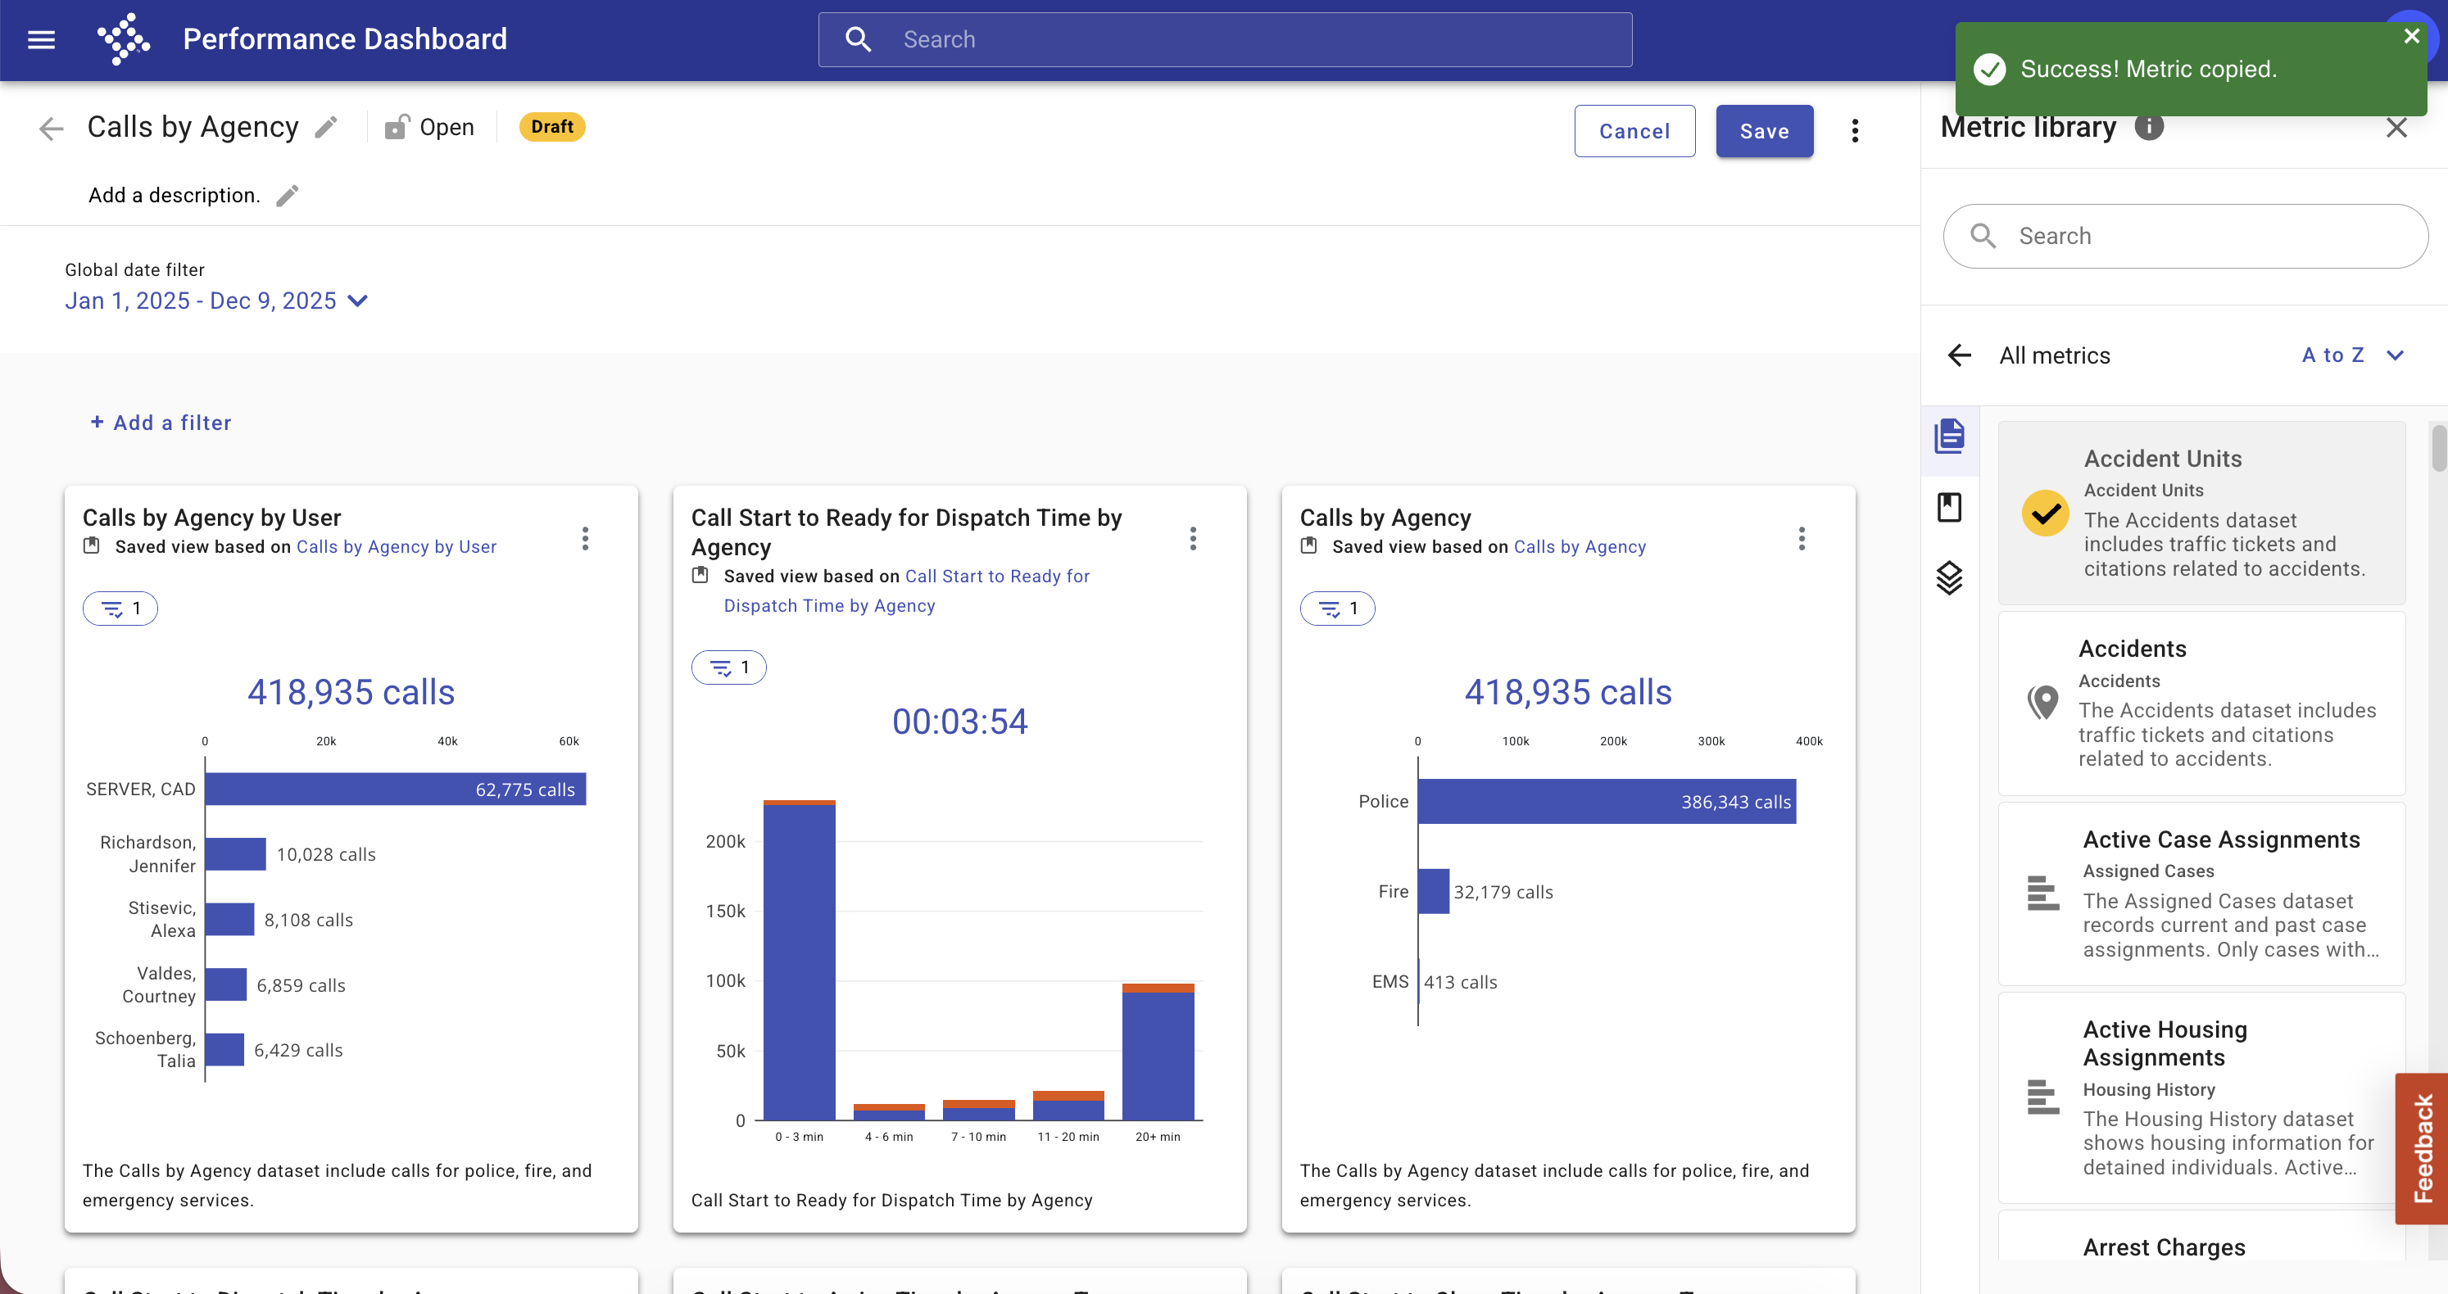Image resolution: width=2448 pixels, height=1294 pixels.
Task: Deselect the checked Accident Units metric
Action: coord(2044,514)
